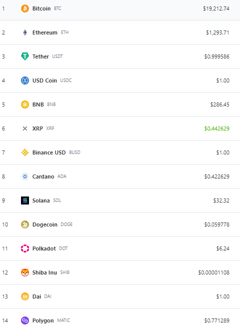Click the yellow BNB coin icon
This screenshot has height=327, width=240.
(x=25, y=104)
